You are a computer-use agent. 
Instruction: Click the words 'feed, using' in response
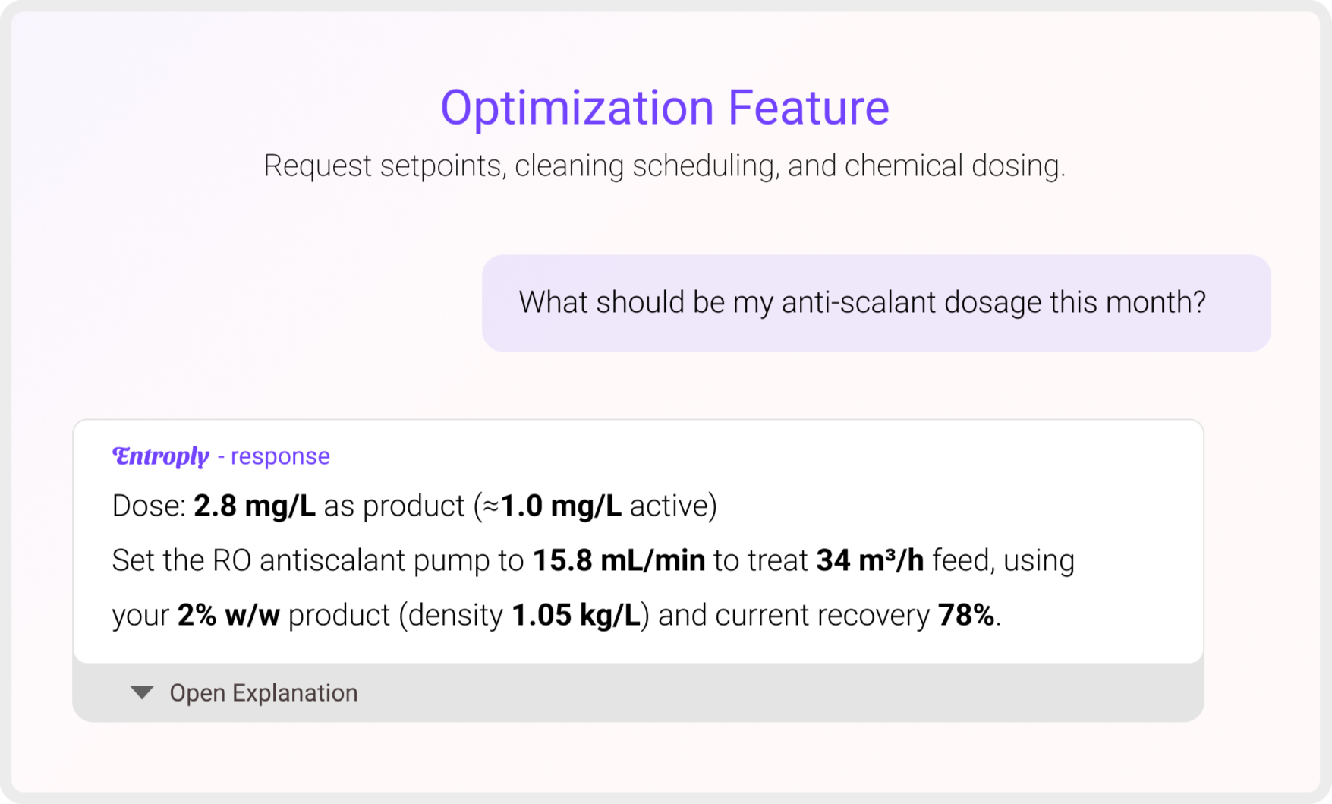point(1003,560)
